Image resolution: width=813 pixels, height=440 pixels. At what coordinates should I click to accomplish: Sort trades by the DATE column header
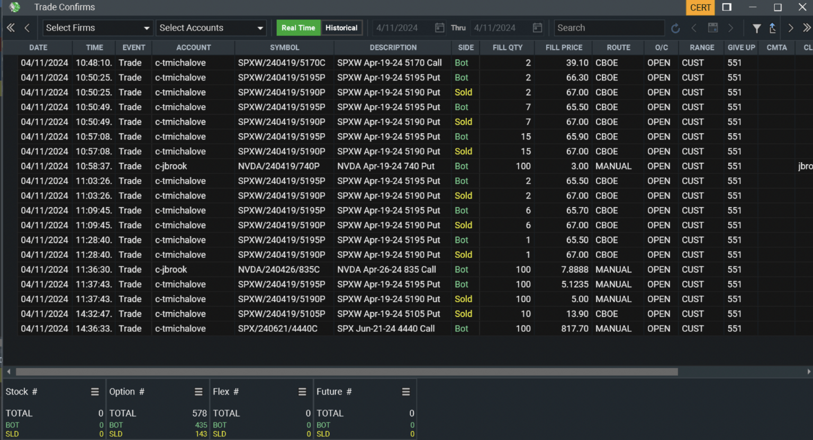coord(38,47)
